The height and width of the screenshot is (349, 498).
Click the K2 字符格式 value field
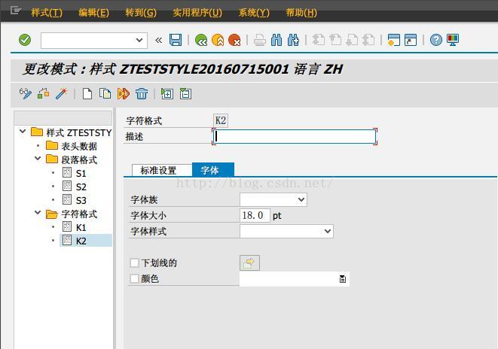(x=221, y=120)
